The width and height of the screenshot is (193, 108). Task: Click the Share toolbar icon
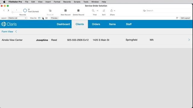click(111, 10)
